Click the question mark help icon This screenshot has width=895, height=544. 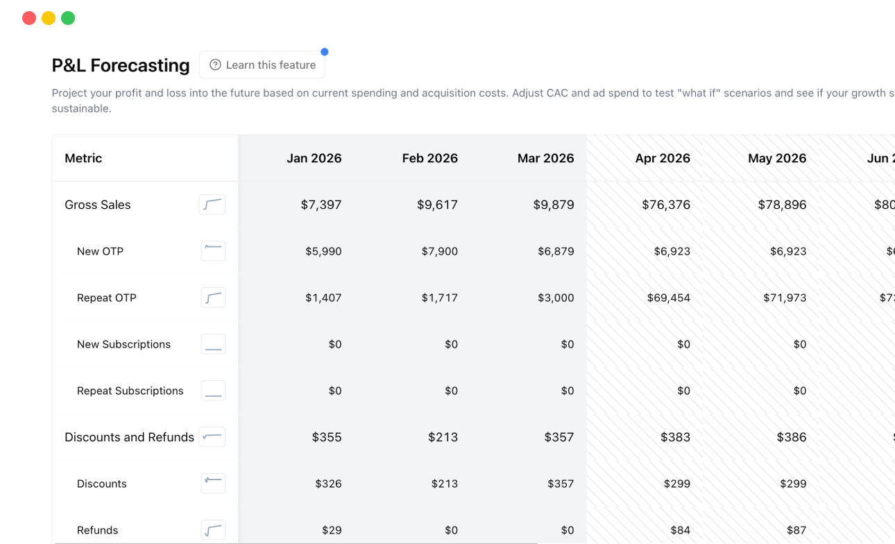click(x=216, y=65)
